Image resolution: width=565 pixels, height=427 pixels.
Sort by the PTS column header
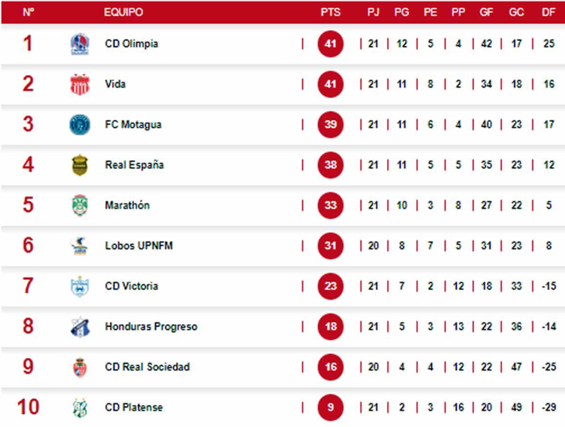coord(331,12)
